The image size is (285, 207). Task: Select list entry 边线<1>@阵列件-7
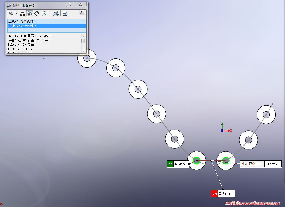[47, 26]
